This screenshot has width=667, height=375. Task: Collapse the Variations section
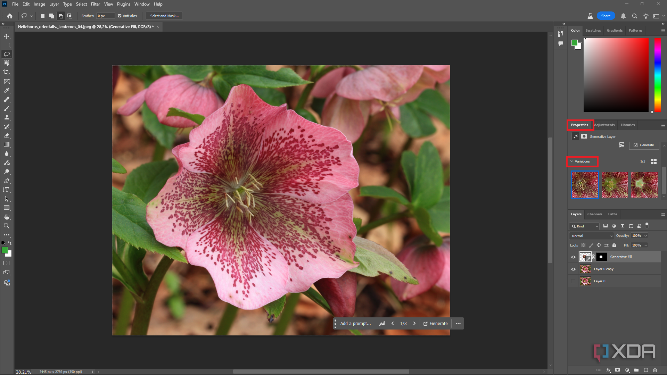point(571,161)
